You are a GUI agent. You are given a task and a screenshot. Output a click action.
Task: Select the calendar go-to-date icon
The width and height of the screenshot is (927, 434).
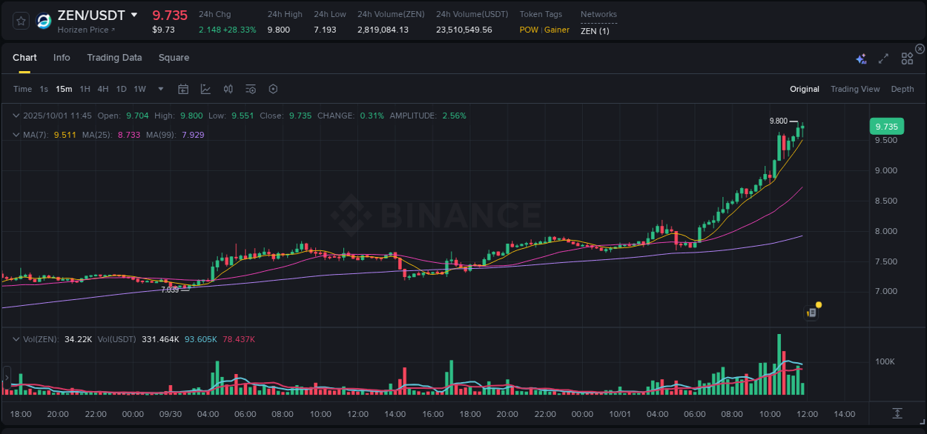pyautogui.click(x=183, y=89)
